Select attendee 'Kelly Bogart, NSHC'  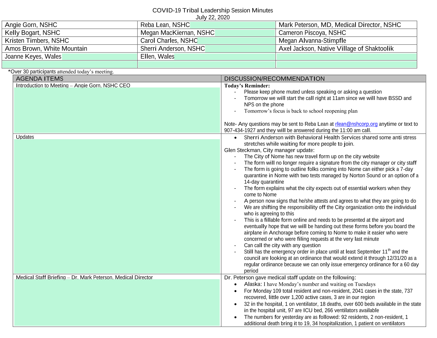pyautogui.click(x=33, y=33)
